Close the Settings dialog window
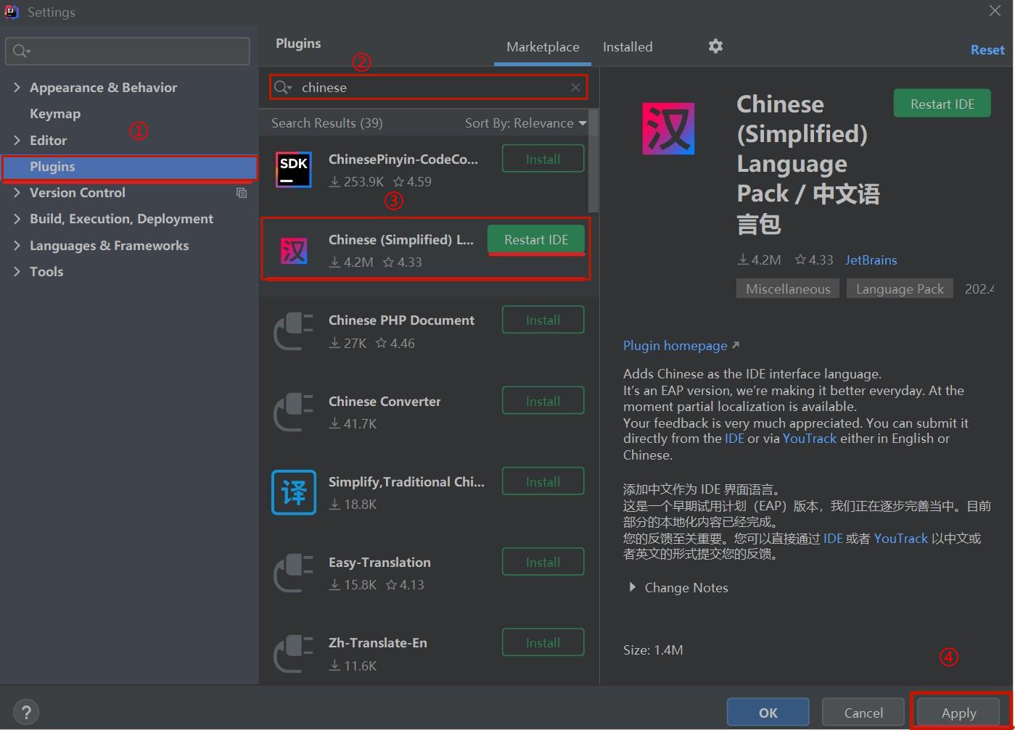Viewport: 1015px width, 730px height. click(x=995, y=11)
